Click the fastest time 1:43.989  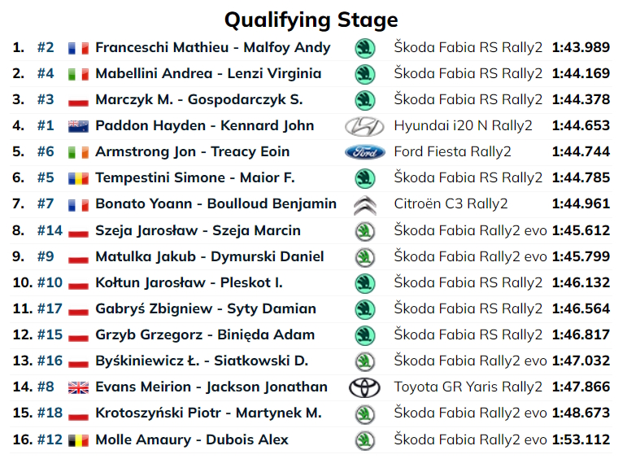pos(580,47)
